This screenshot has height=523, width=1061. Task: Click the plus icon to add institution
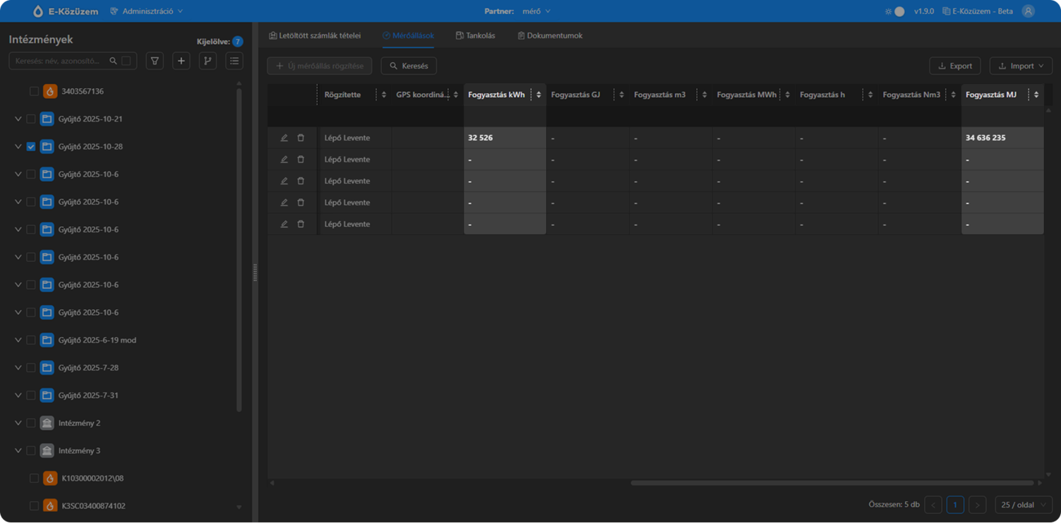pyautogui.click(x=181, y=61)
